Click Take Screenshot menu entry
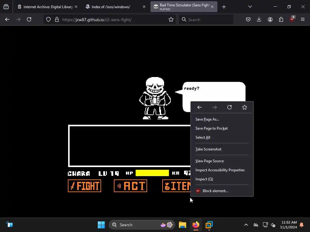 click(222, 149)
